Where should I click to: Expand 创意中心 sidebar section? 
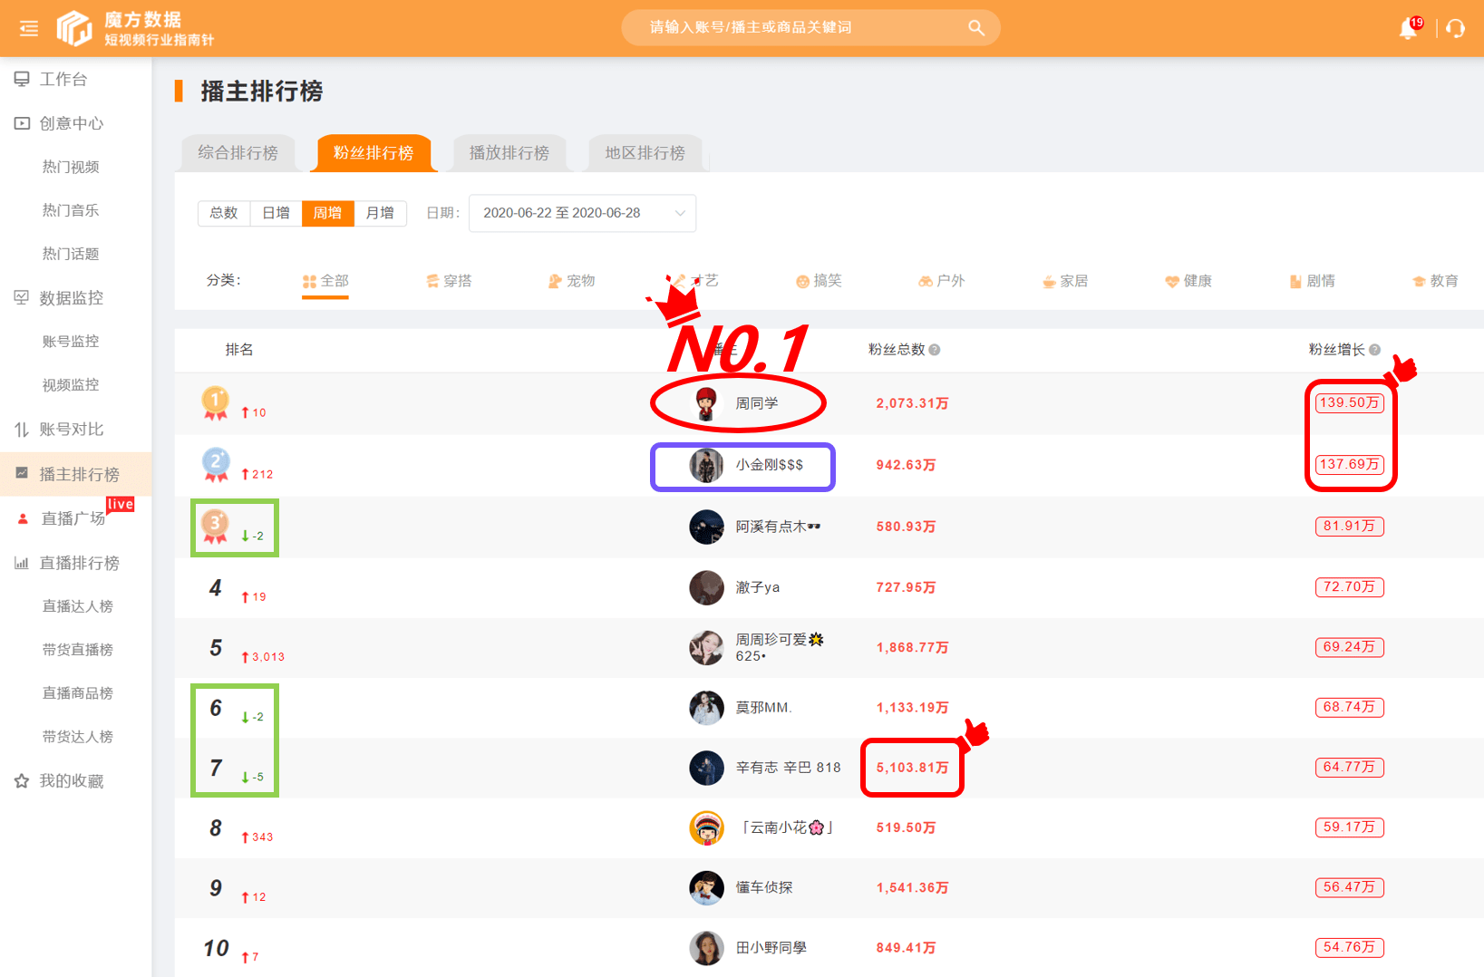tap(71, 123)
